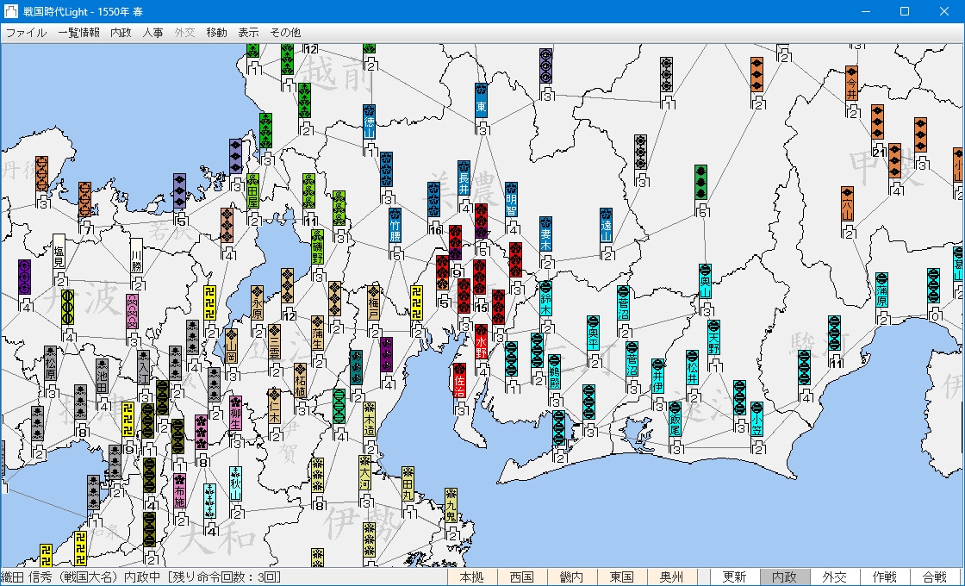Open the 人事 menu in menu bar
This screenshot has height=586, width=965.
click(153, 33)
